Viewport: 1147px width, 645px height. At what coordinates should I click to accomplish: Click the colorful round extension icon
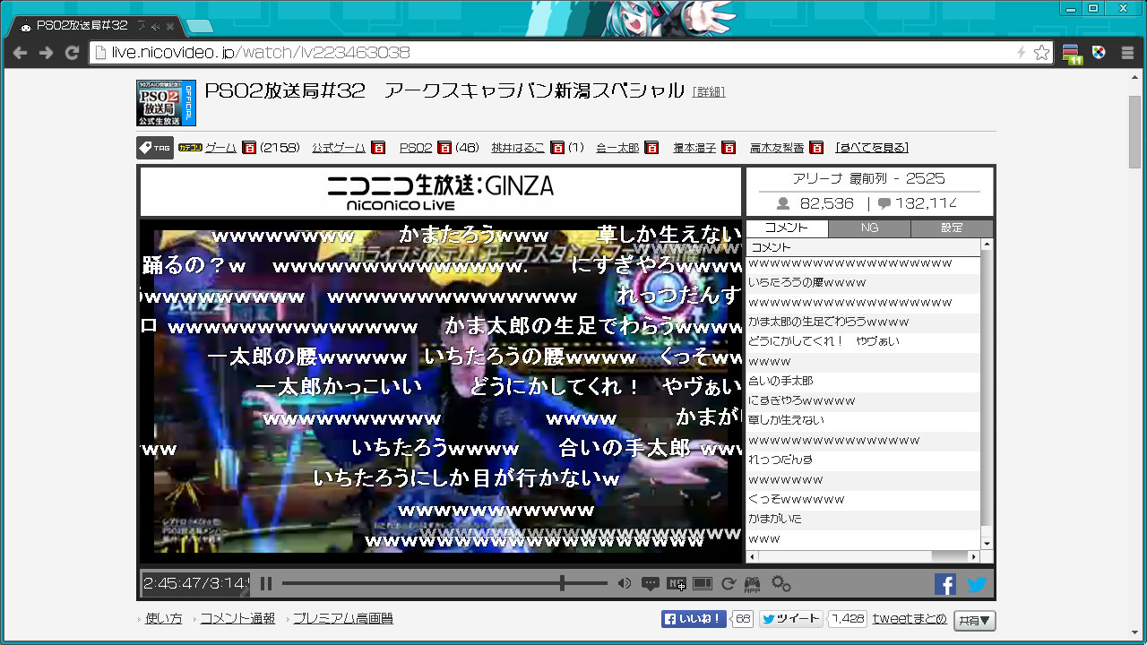pos(1100,53)
